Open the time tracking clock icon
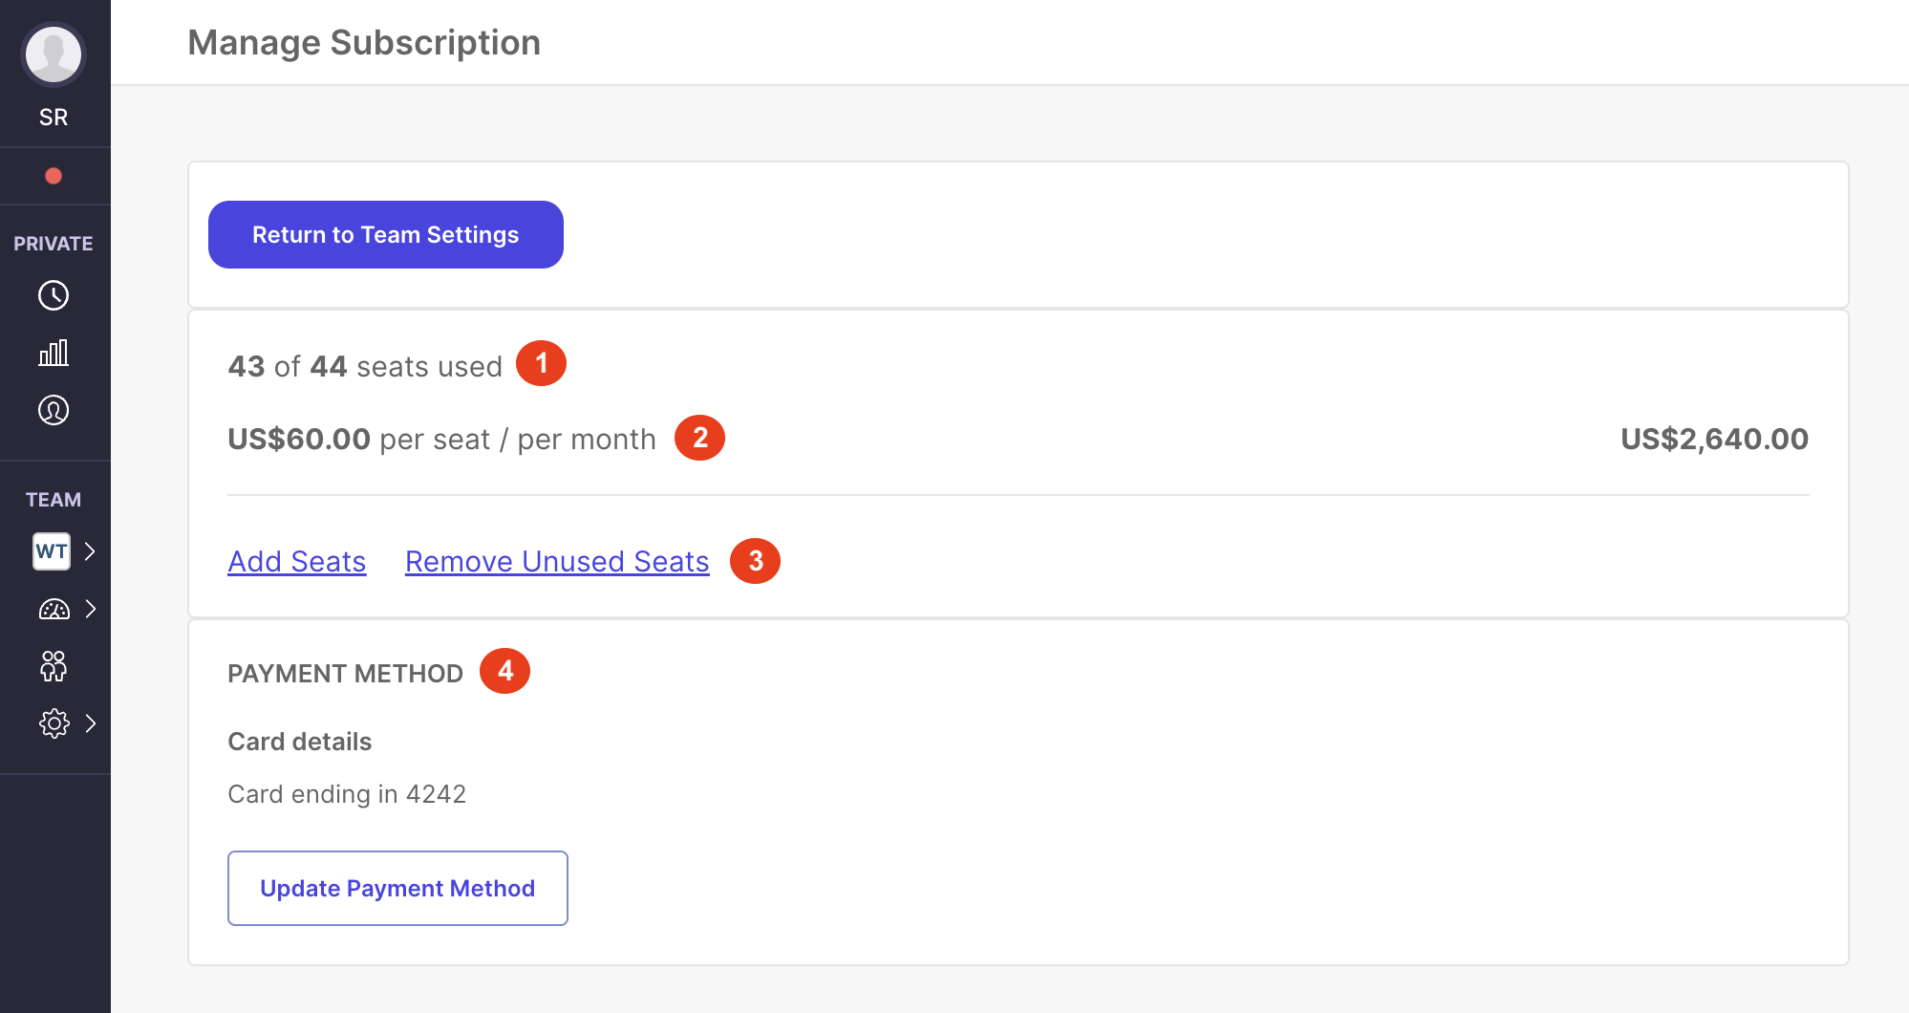This screenshot has height=1013, width=1909. pyautogui.click(x=54, y=295)
